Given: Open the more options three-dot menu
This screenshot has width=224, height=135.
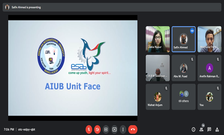Looking at the screenshot, I should (x=123, y=129).
